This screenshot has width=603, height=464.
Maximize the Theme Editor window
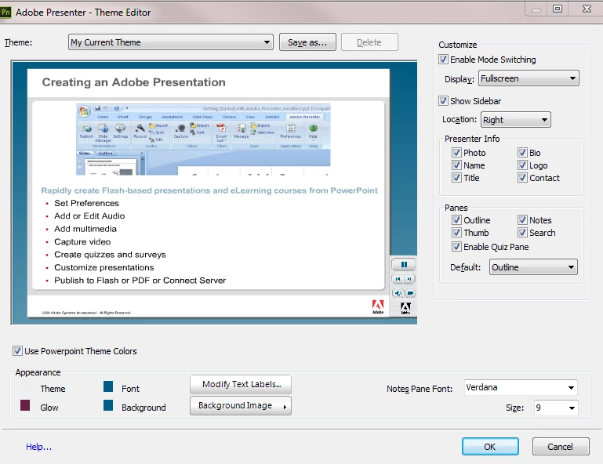tap(558, 9)
